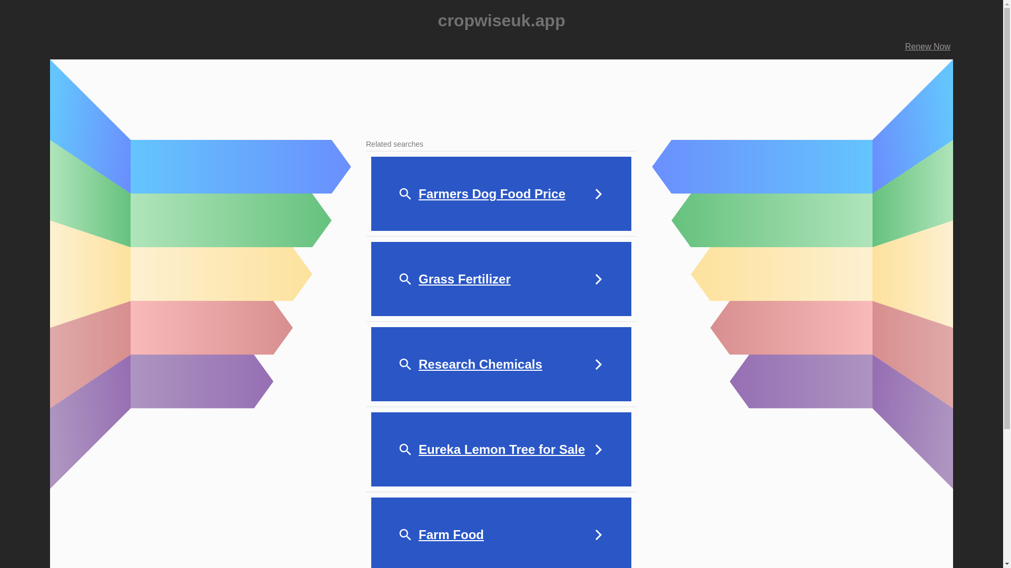Click search icon next to Farm Food
The height and width of the screenshot is (568, 1011).
tap(405, 535)
